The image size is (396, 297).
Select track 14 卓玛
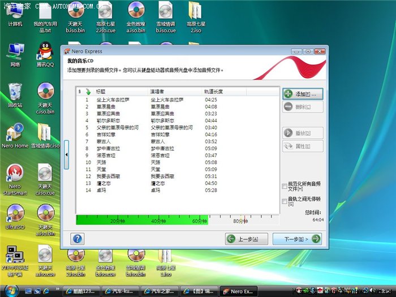click(x=177, y=190)
